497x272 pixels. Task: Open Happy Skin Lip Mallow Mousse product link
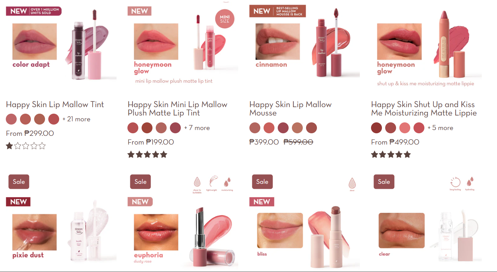290,109
